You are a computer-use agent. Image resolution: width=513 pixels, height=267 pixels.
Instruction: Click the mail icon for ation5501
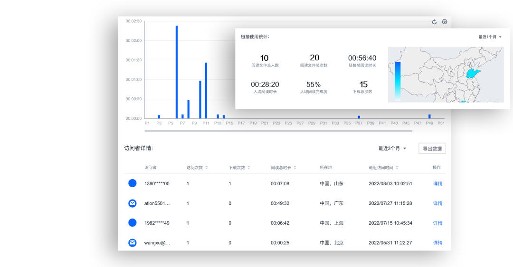133,203
